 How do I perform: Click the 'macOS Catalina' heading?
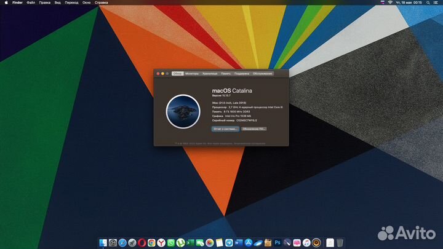[x=232, y=90]
